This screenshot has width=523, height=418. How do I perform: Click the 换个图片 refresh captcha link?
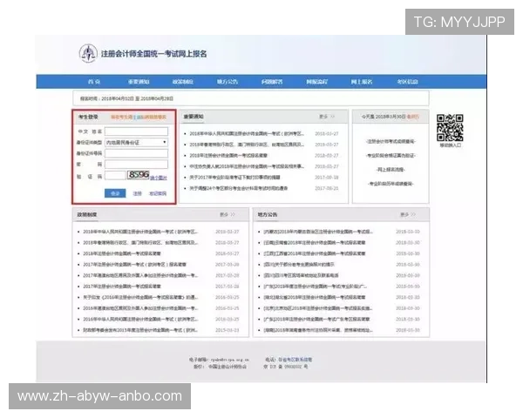coord(159,177)
